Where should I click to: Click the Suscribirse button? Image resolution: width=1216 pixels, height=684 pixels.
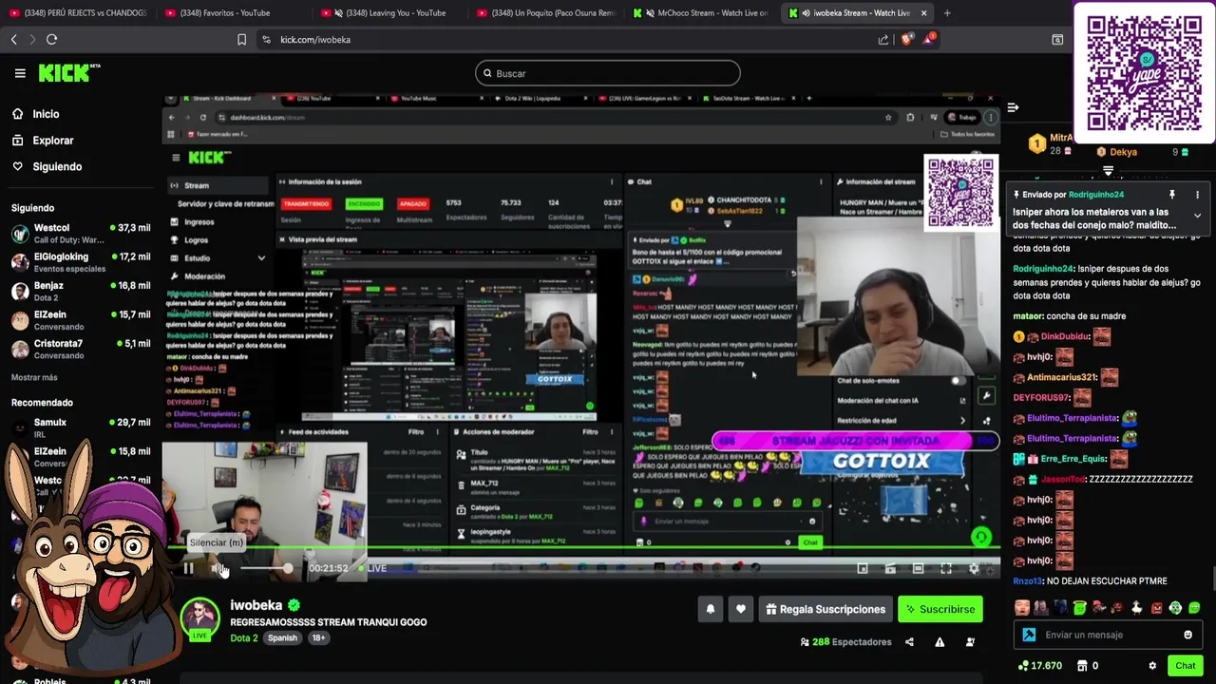click(940, 609)
